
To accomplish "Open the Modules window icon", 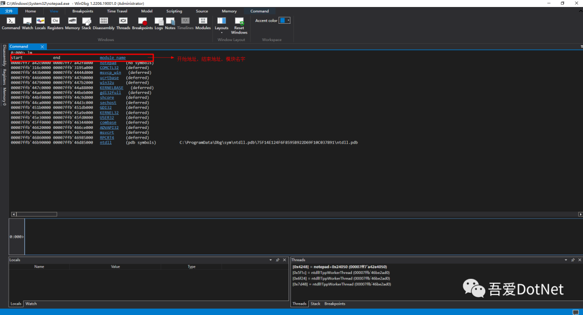I will click(202, 23).
